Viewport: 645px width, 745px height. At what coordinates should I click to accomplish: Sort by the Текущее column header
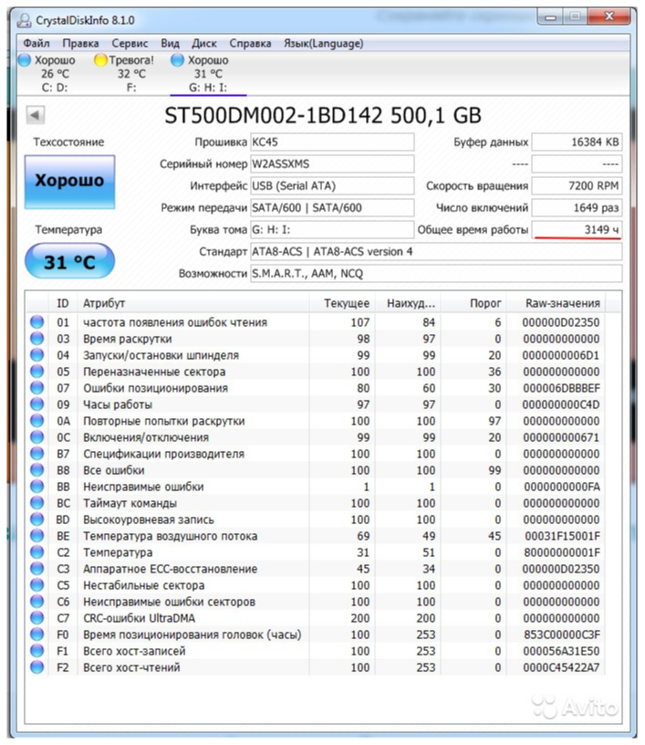(x=342, y=303)
